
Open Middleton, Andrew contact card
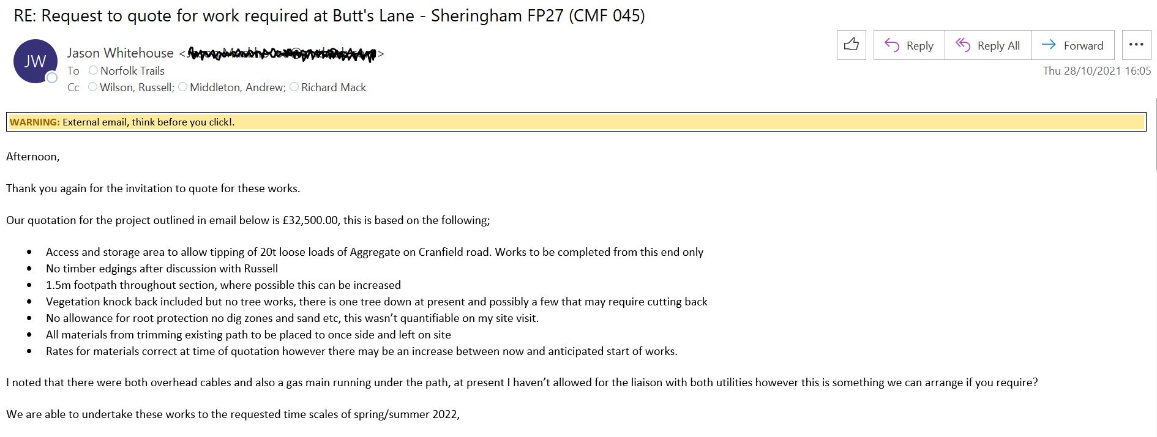(x=237, y=88)
